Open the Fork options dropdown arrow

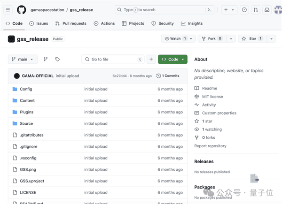point(231,39)
